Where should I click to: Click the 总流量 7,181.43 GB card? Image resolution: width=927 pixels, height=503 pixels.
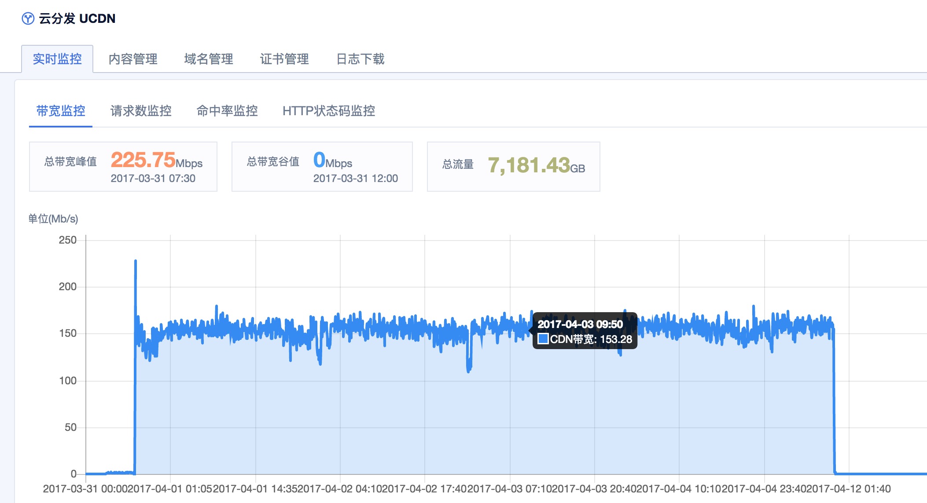pos(513,166)
